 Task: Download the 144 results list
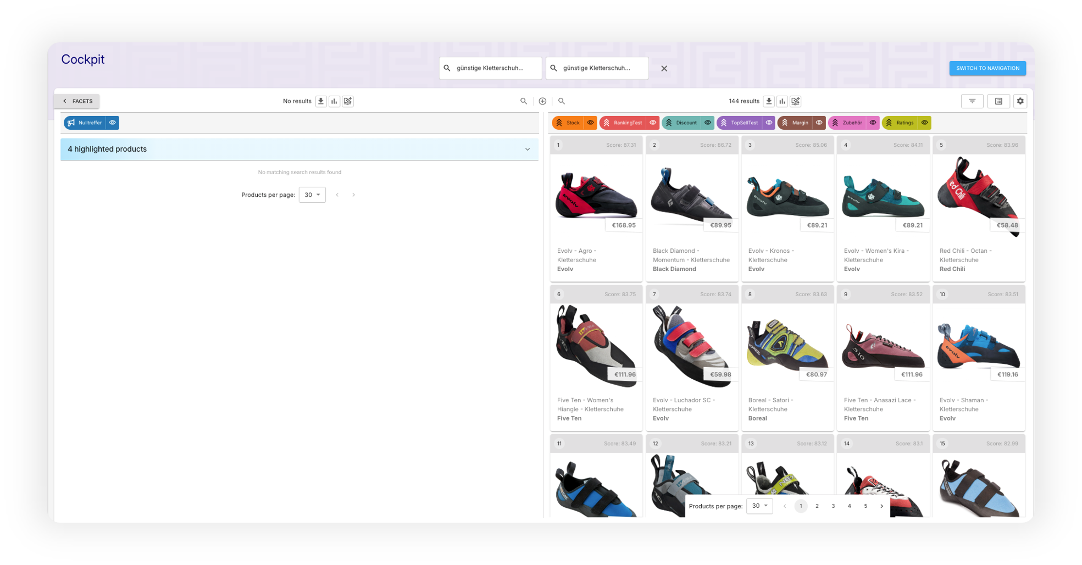tap(769, 101)
